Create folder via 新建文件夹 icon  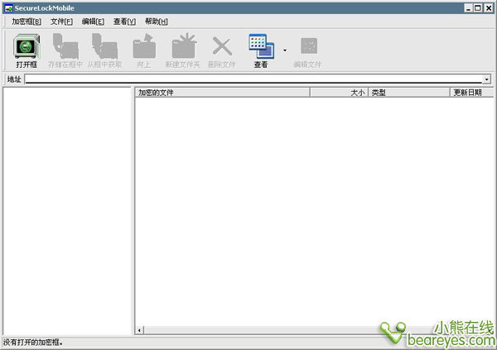[184, 46]
